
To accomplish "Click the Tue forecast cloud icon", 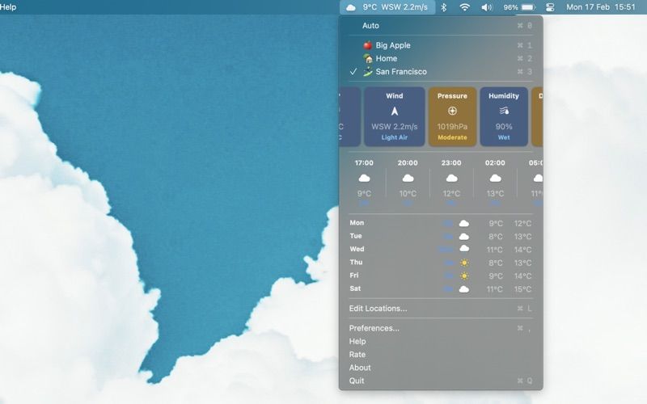I will (464, 237).
